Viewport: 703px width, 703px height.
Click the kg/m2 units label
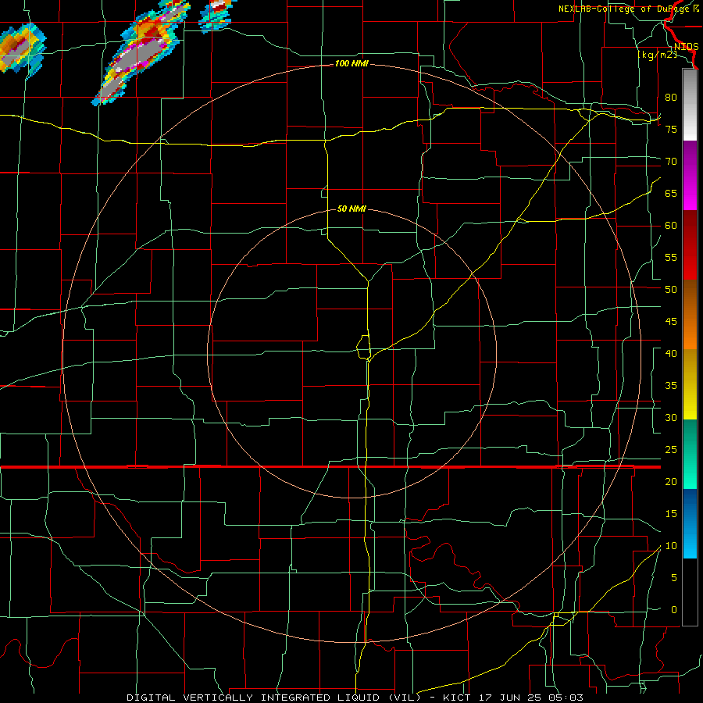[657, 55]
